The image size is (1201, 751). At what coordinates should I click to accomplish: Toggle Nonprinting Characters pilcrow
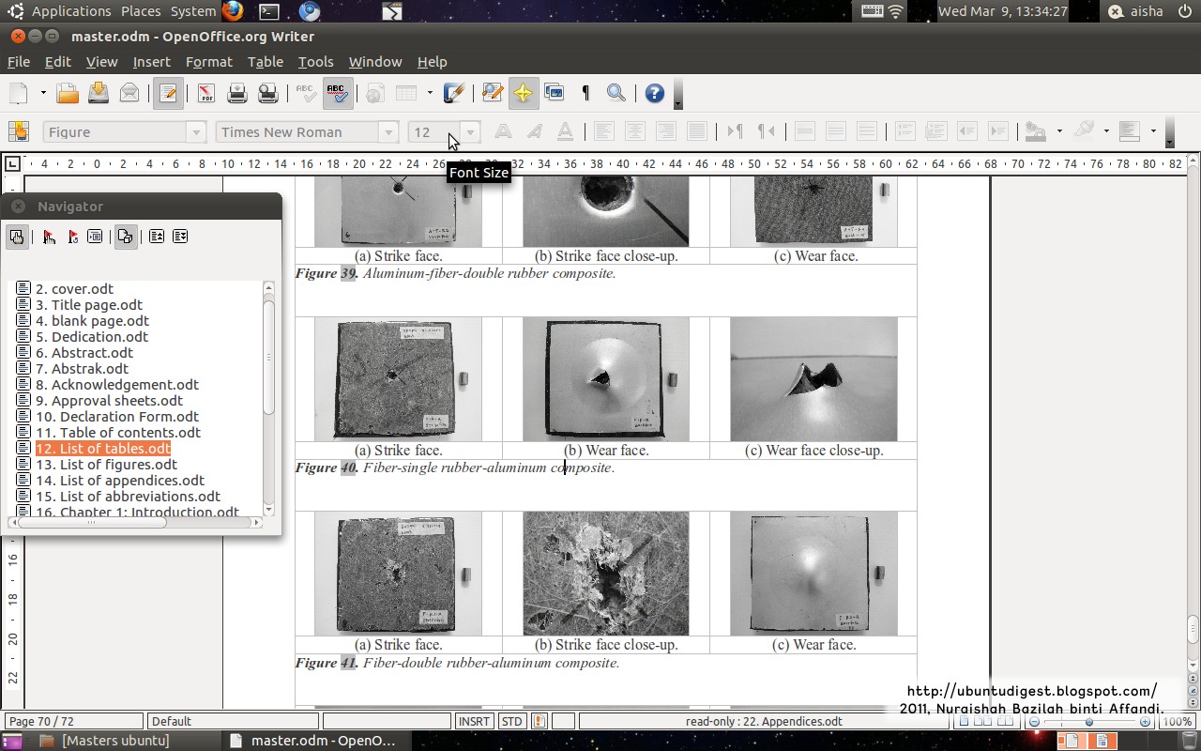pyautogui.click(x=585, y=93)
